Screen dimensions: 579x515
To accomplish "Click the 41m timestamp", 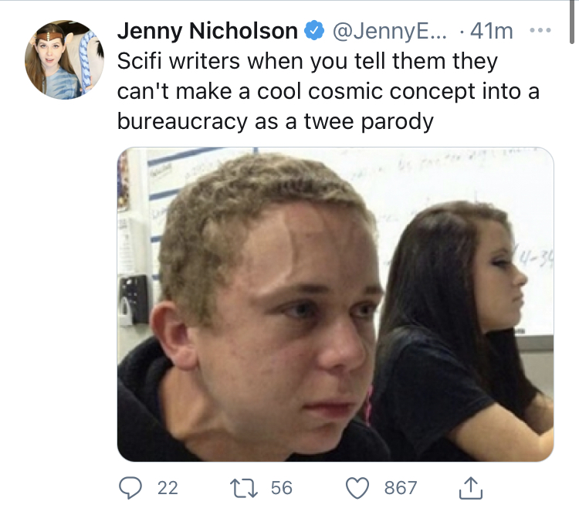I will [x=491, y=31].
